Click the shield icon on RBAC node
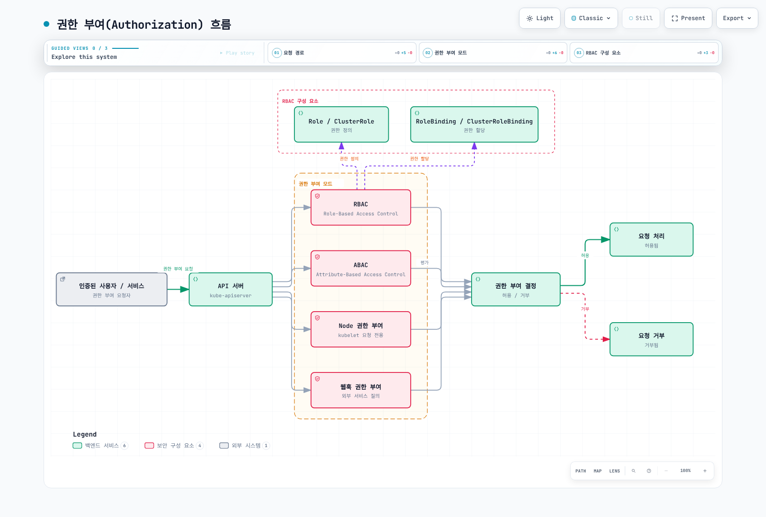Viewport: 766px width, 517px height. coord(317,196)
